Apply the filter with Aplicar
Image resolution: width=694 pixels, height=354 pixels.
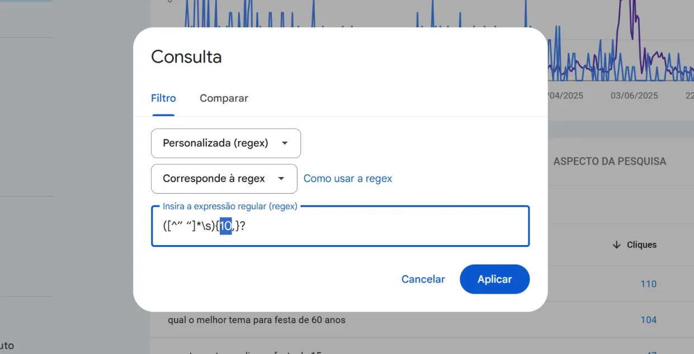pyautogui.click(x=494, y=279)
